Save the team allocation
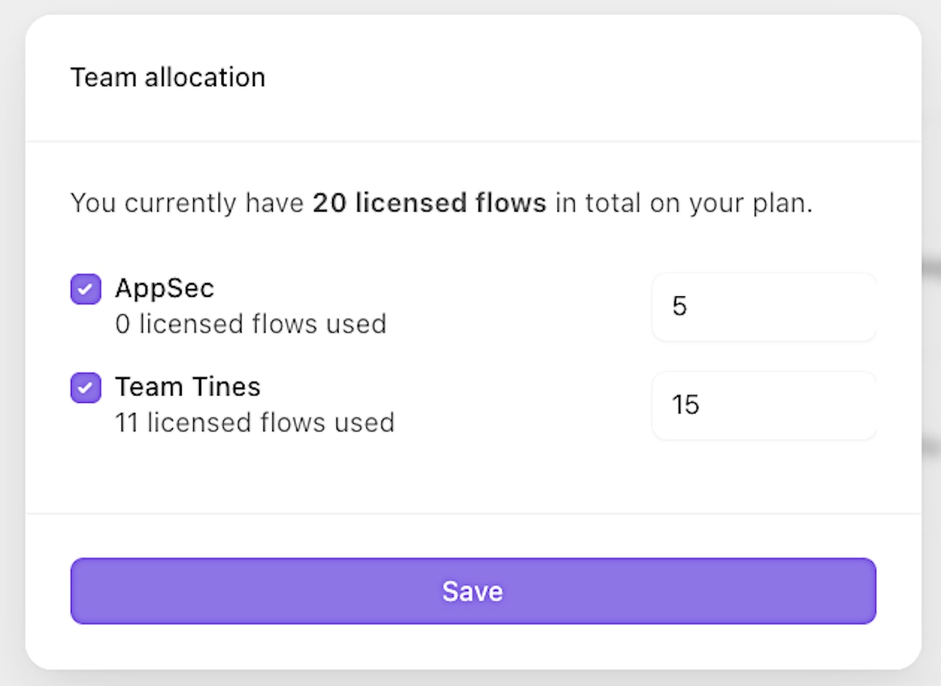 coord(473,591)
